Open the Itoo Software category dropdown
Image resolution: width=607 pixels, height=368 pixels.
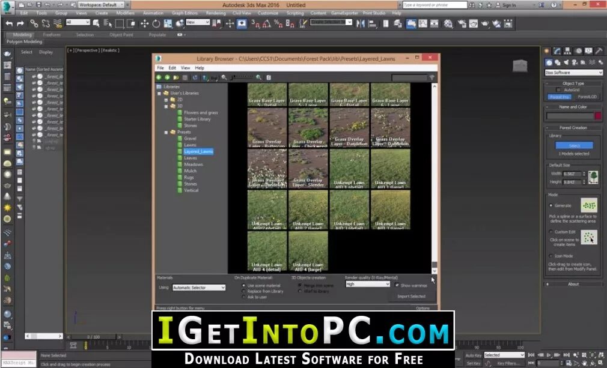click(574, 73)
